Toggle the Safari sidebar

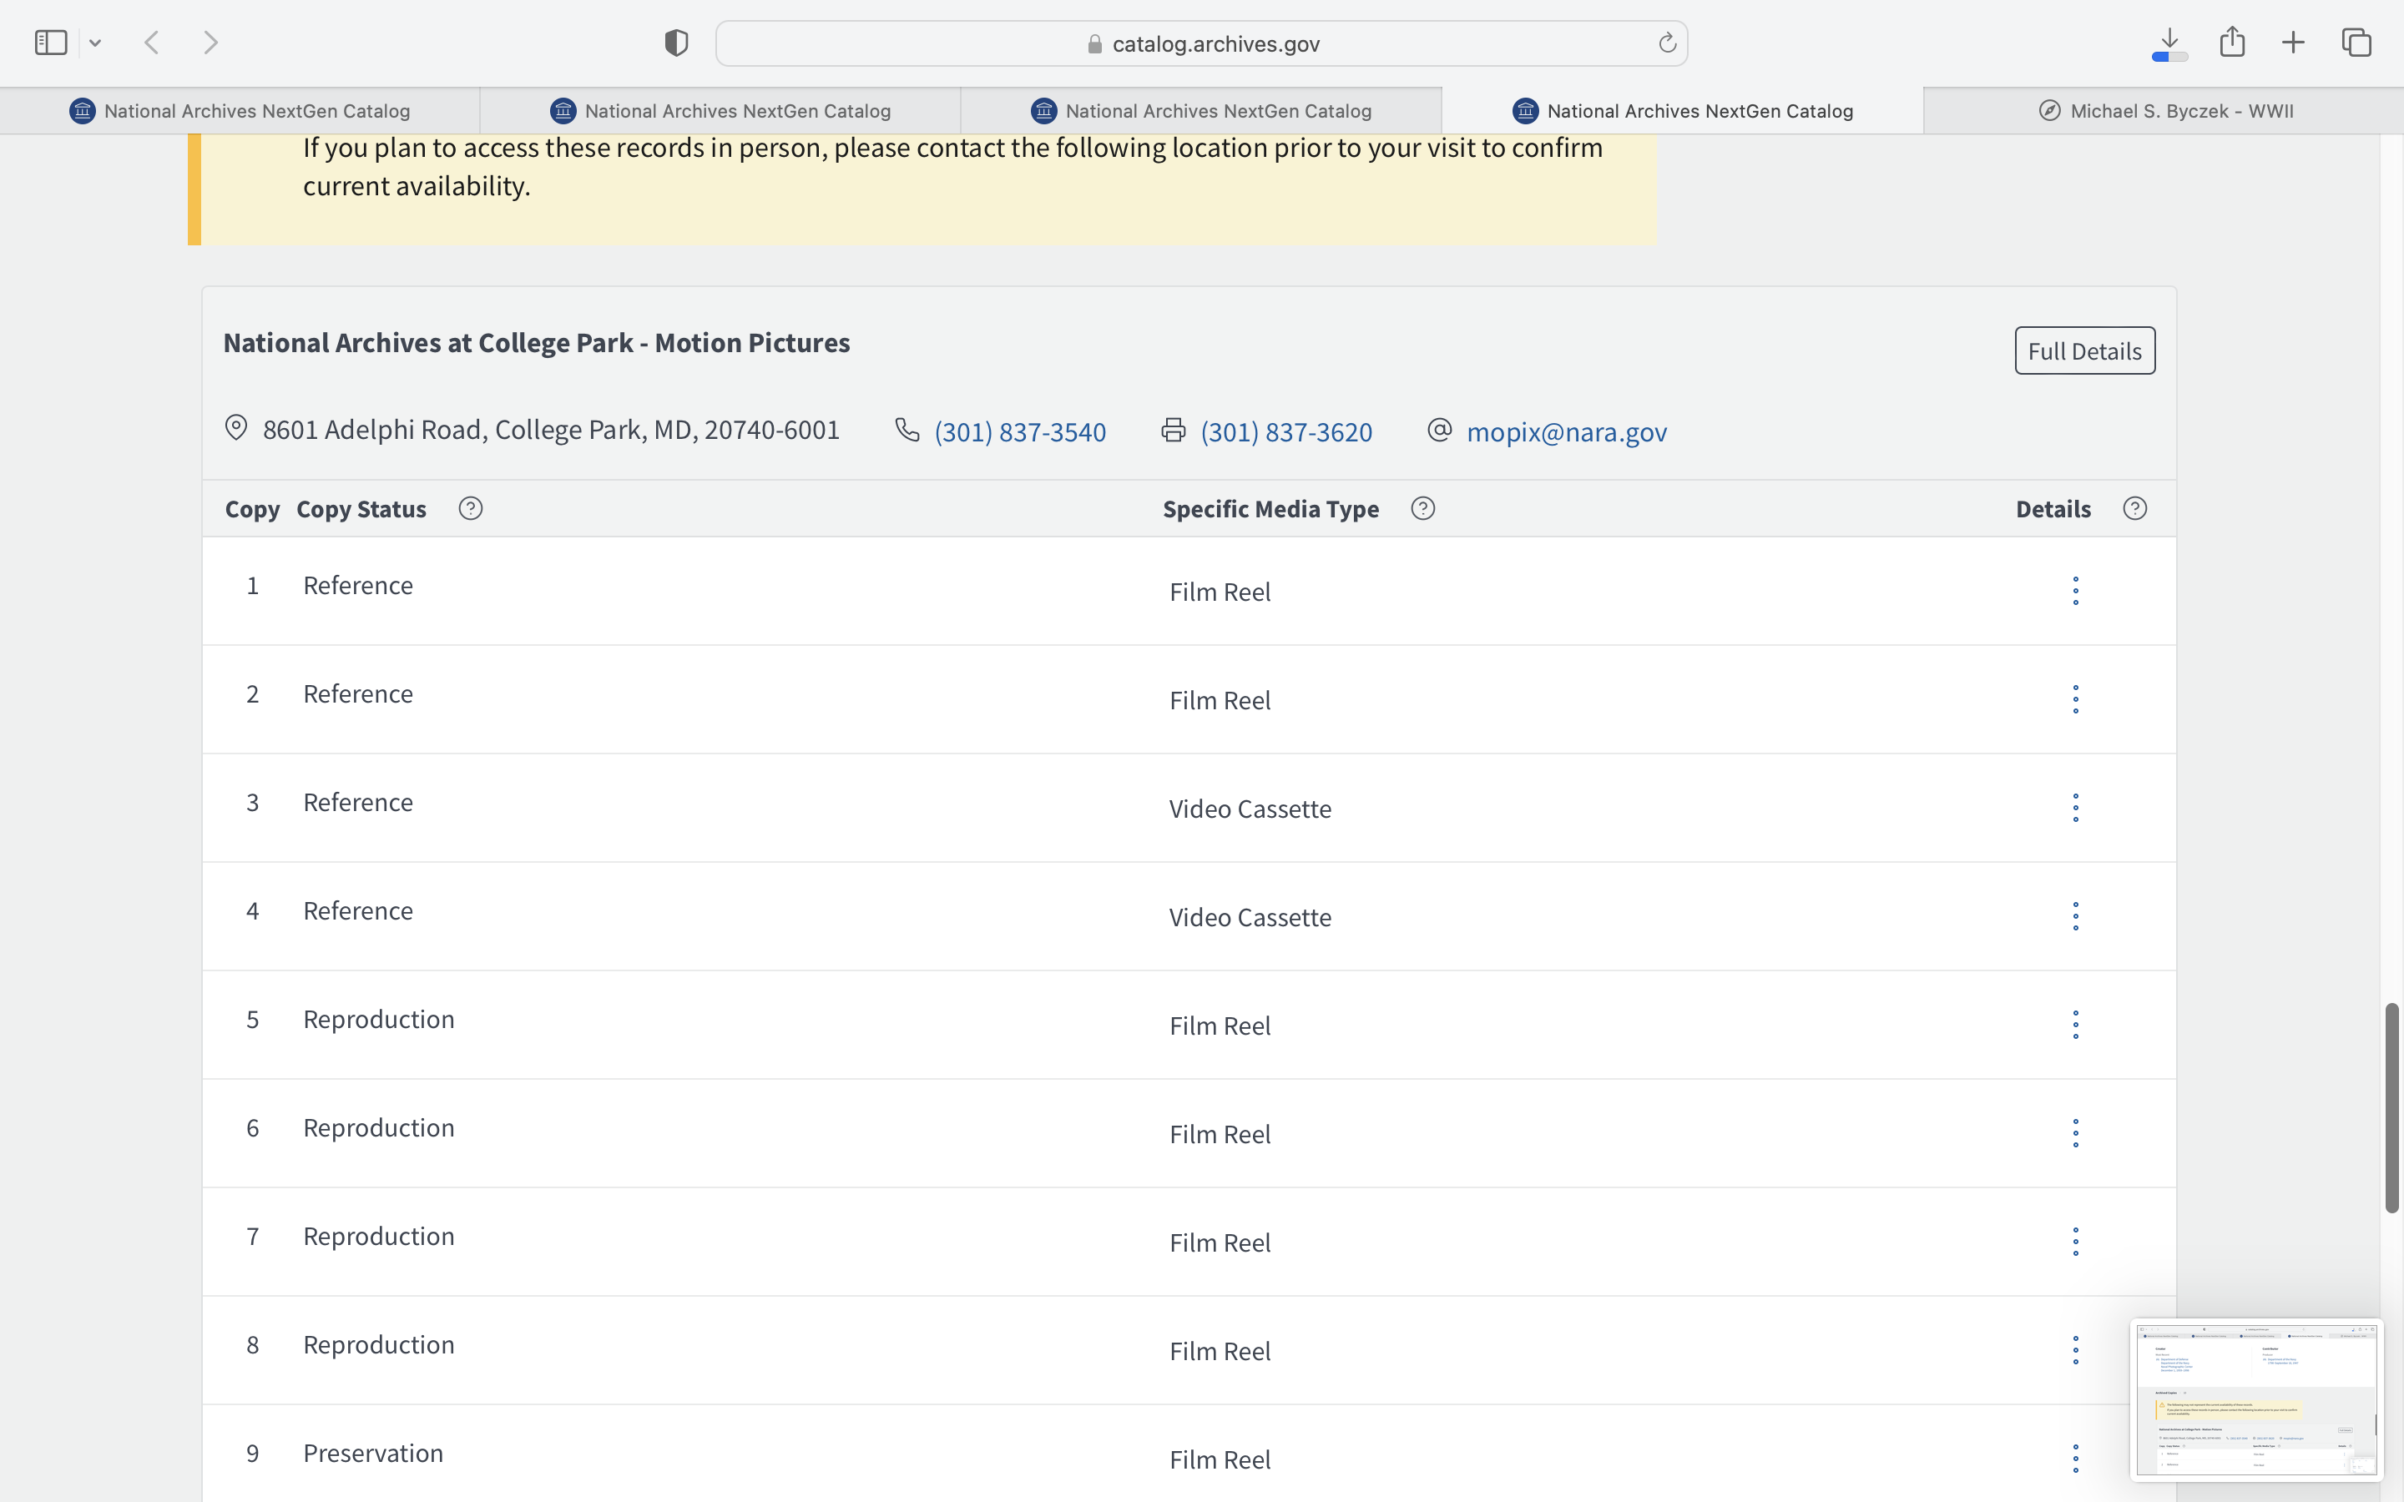[51, 43]
